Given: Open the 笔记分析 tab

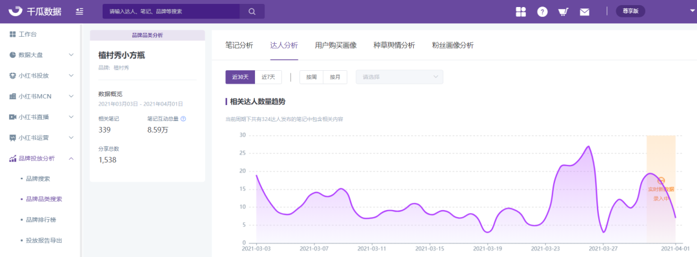Looking at the screenshot, I should [239, 45].
